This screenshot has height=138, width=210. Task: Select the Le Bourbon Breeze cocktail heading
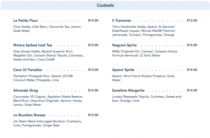(x=29, y=115)
